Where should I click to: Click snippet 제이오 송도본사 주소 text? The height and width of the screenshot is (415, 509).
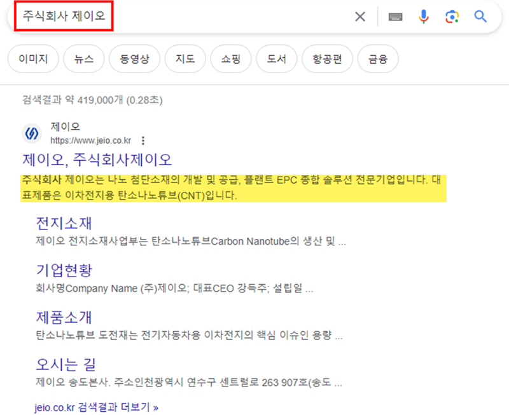click(189, 382)
